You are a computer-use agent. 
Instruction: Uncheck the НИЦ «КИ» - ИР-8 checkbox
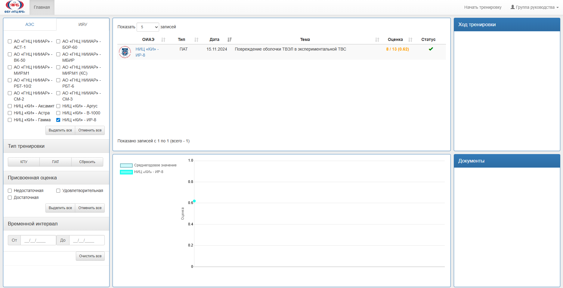[x=58, y=120]
